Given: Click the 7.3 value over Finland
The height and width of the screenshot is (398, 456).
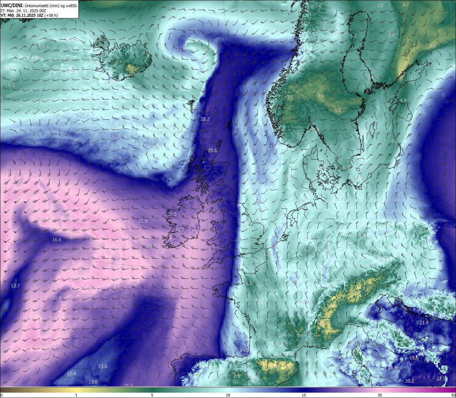Looking at the screenshot, I should click(391, 35).
